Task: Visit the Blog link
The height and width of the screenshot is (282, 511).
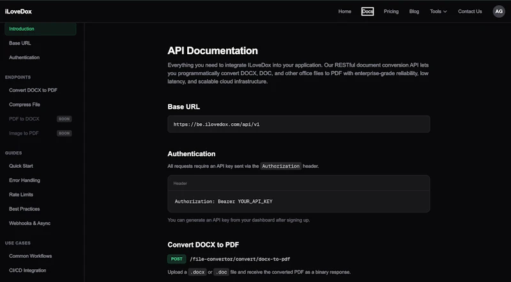Action: pyautogui.click(x=414, y=11)
